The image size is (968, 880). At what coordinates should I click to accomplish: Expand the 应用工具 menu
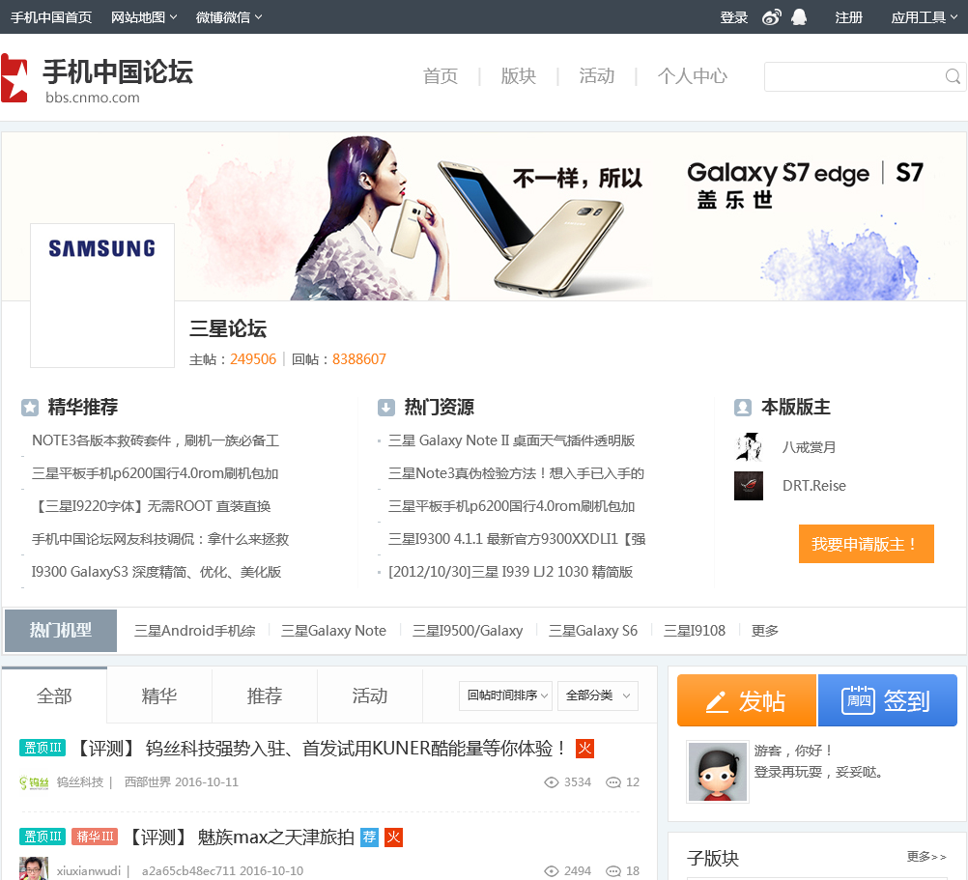pyautogui.click(x=925, y=17)
